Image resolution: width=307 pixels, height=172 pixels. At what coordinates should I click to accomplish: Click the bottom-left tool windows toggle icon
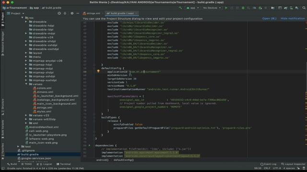(3, 168)
